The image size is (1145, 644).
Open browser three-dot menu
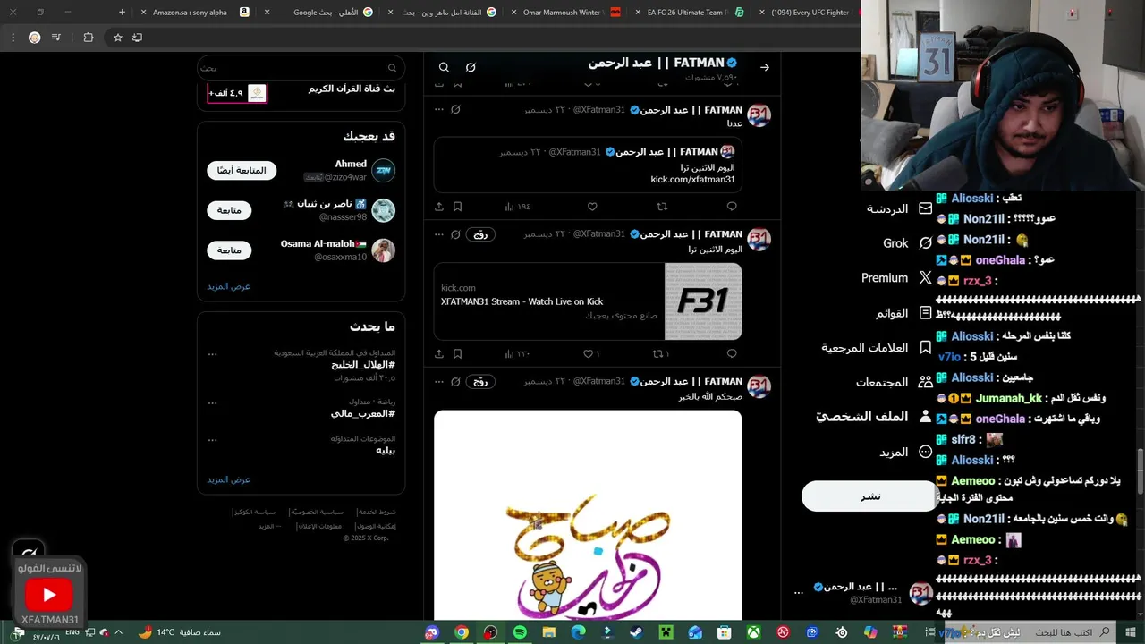click(13, 38)
